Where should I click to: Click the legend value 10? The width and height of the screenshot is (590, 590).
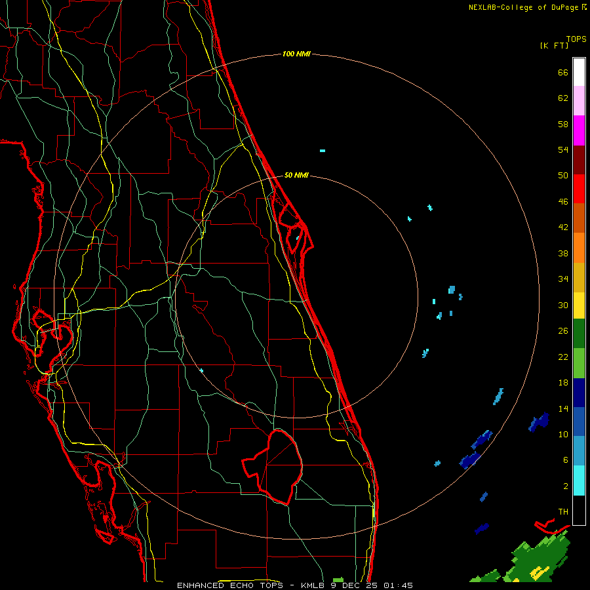click(563, 434)
